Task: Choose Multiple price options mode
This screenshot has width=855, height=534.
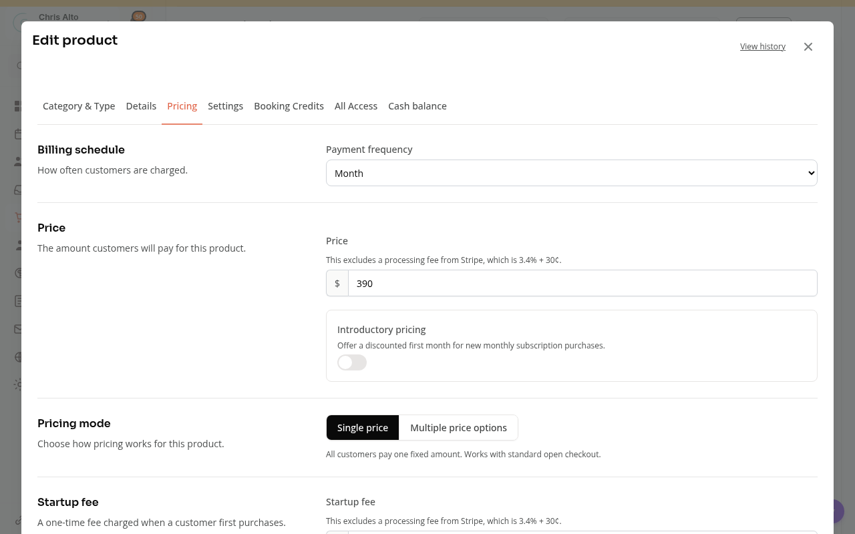Action: coord(458,428)
